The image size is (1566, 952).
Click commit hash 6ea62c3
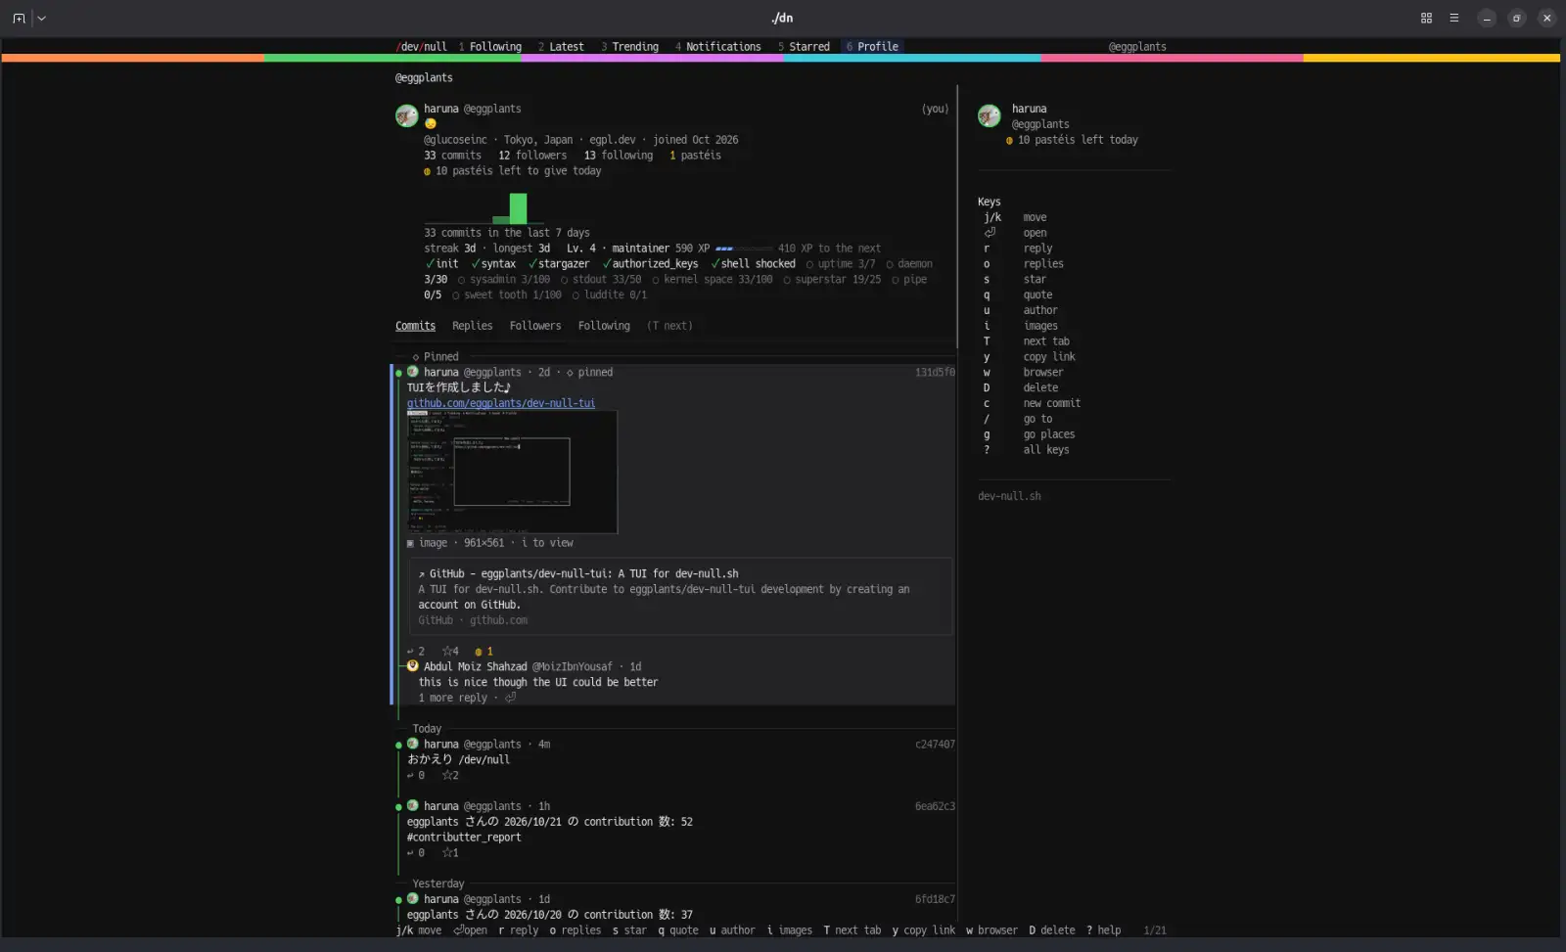pos(935,806)
